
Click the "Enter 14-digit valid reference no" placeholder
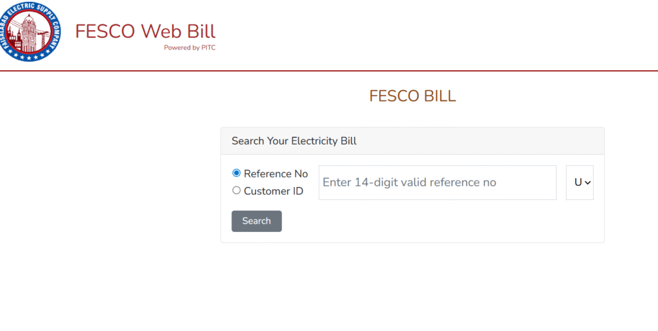(409, 183)
